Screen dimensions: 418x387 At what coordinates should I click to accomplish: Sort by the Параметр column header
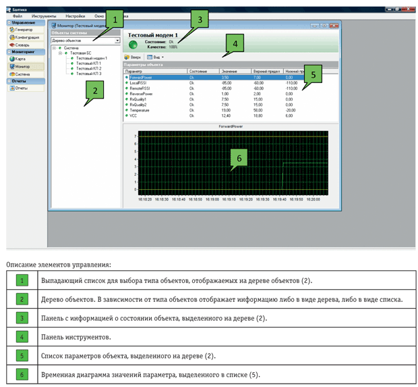click(x=155, y=72)
